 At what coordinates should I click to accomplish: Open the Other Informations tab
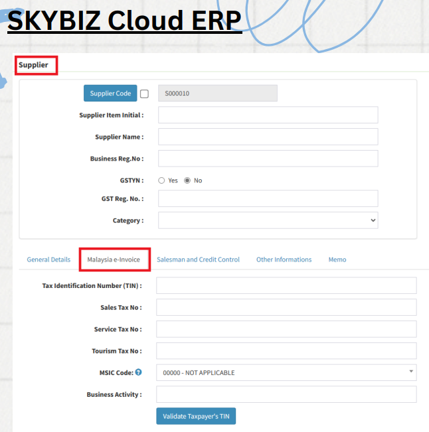tap(284, 259)
